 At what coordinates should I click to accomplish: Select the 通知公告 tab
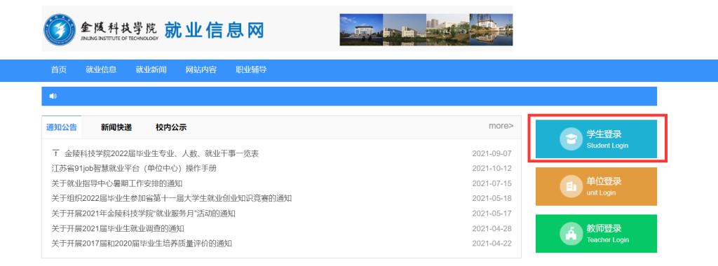[62, 127]
